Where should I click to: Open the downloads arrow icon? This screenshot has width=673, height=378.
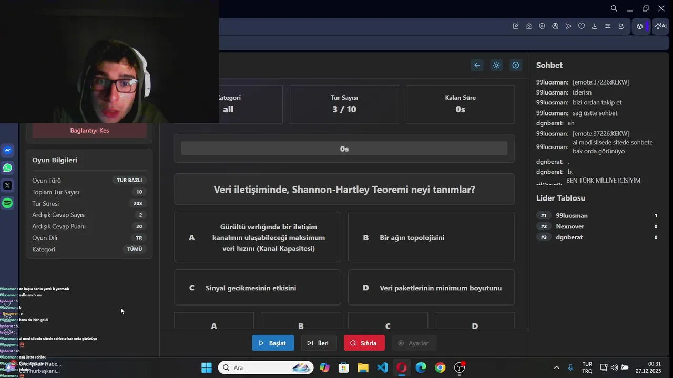click(595, 26)
